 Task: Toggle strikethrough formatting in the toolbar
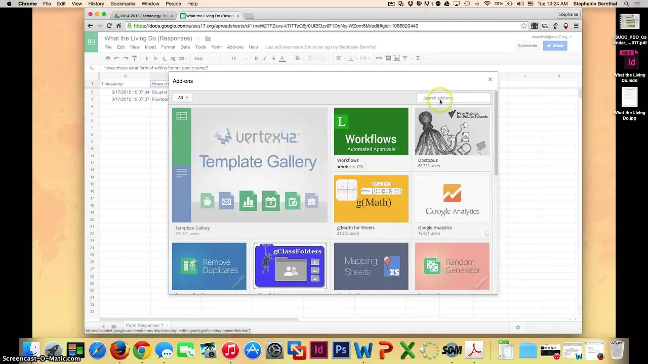click(x=273, y=58)
